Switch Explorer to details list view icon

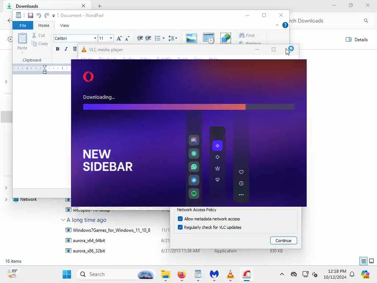click(363, 261)
